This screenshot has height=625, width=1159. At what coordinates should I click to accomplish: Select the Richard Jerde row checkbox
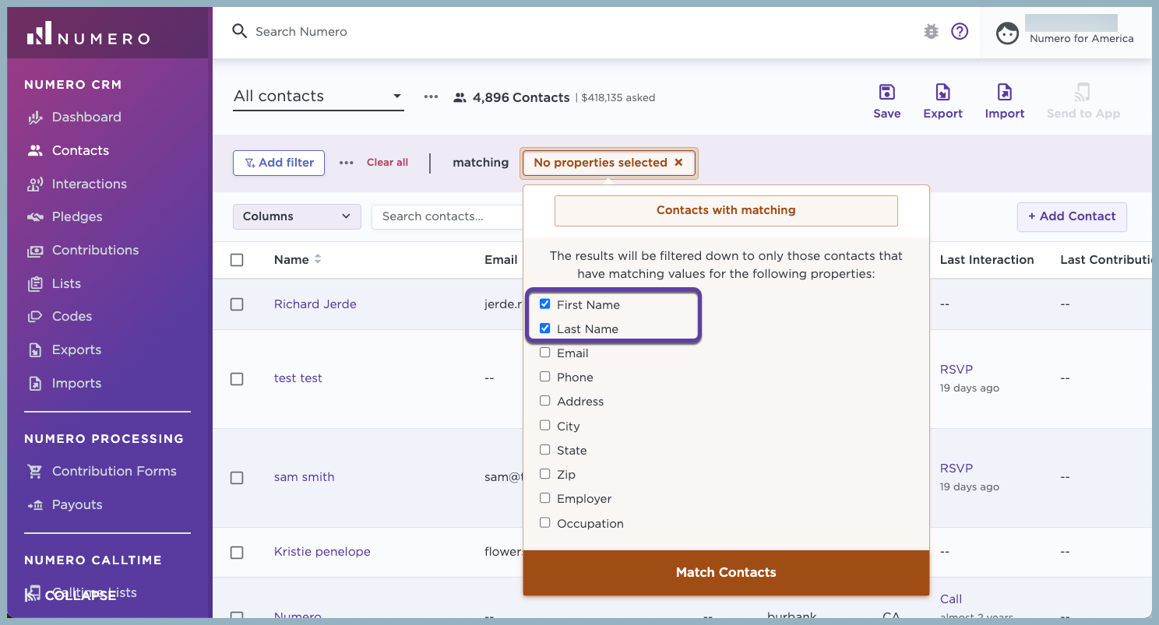(x=237, y=304)
